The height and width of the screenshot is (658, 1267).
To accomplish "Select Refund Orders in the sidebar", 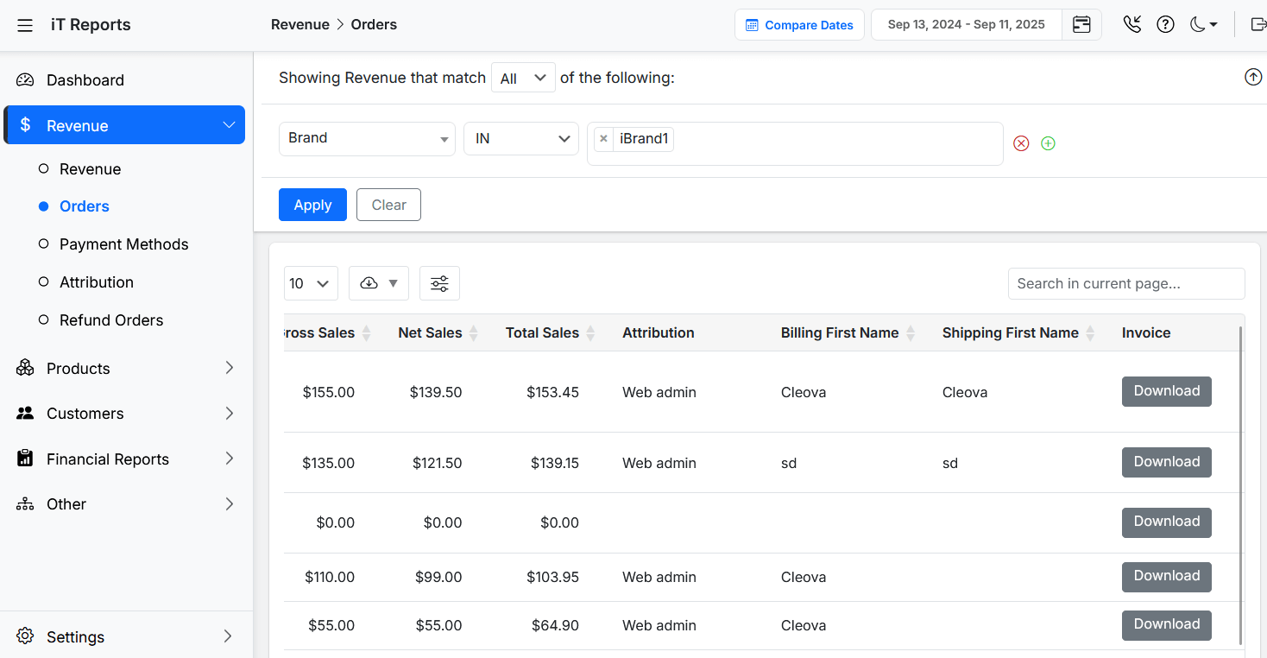I will tap(111, 320).
